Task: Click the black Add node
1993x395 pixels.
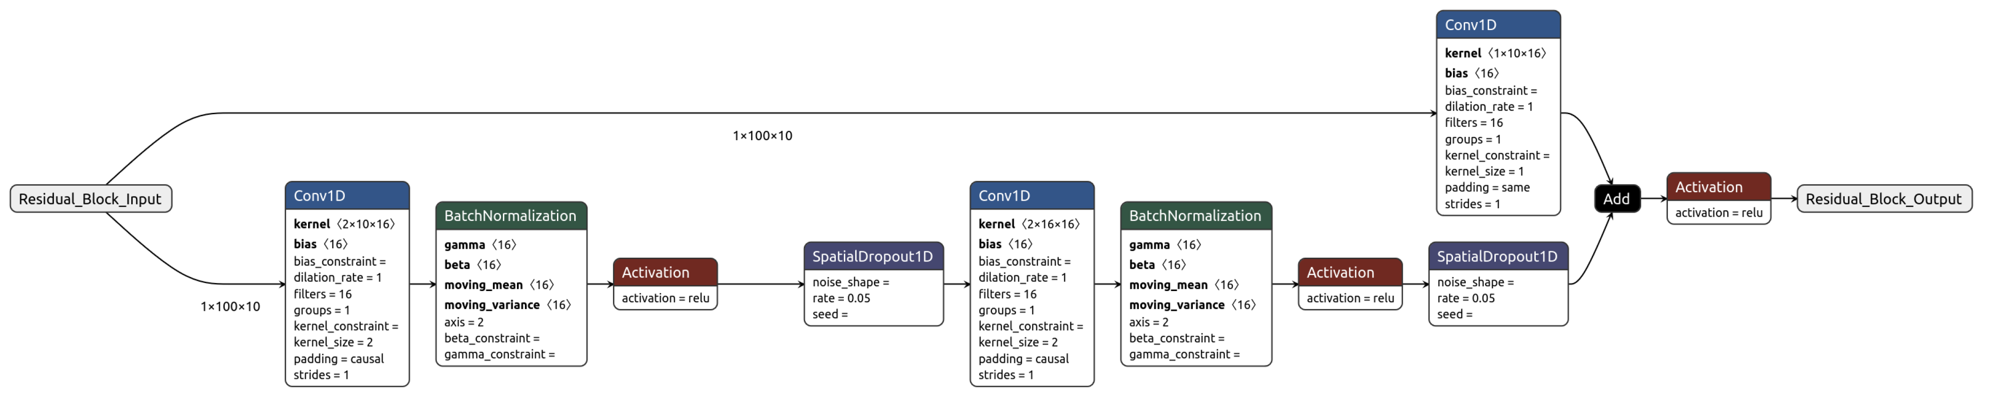Action: (1616, 198)
